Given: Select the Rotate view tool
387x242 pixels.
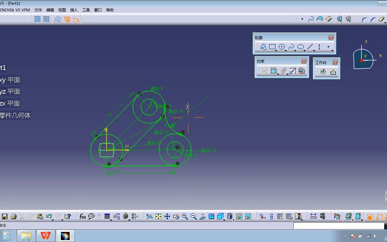Looking at the screenshot, I should pos(176,216).
